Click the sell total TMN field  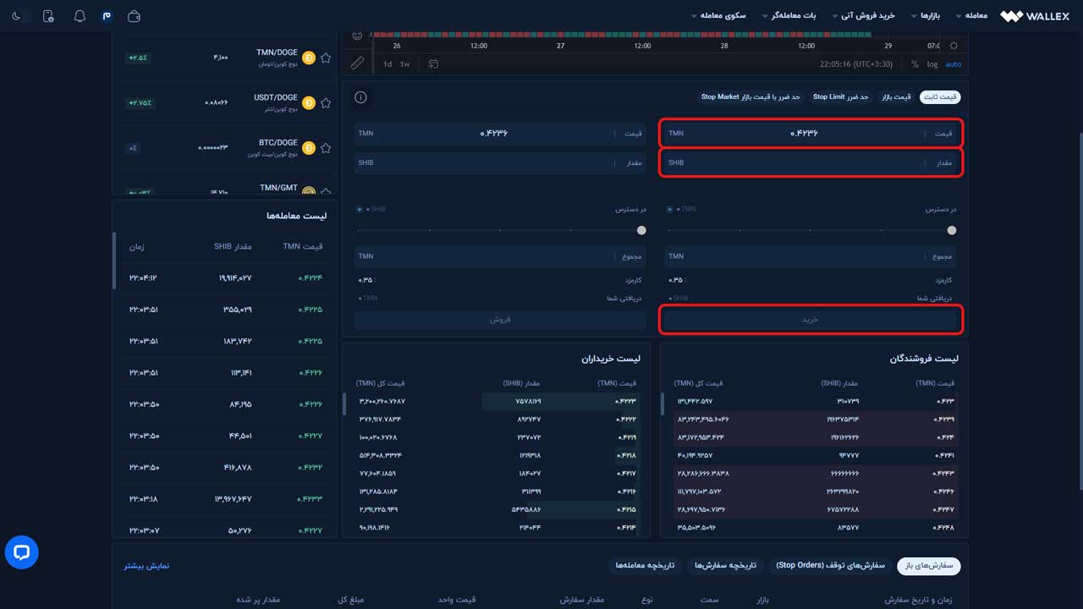click(501, 256)
